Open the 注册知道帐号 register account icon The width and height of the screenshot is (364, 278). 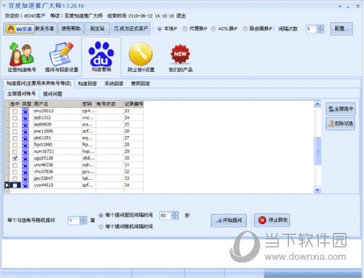pyautogui.click(x=22, y=57)
